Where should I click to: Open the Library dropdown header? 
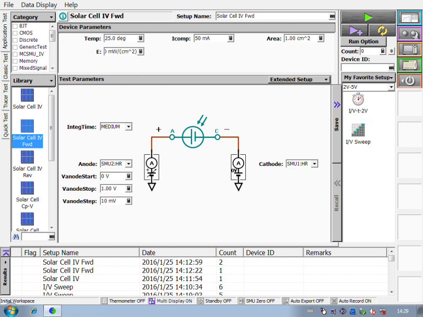[33, 81]
